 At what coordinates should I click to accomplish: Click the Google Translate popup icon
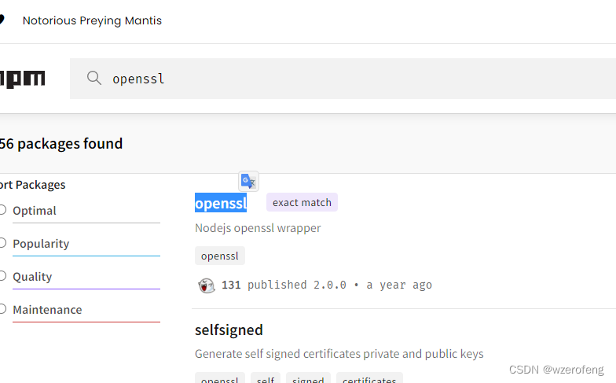248,181
